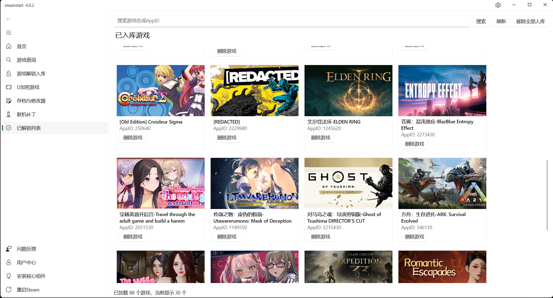553x298 pixels.
Task: Select 已解锁列表 in the sidebar
Action: coord(55,128)
